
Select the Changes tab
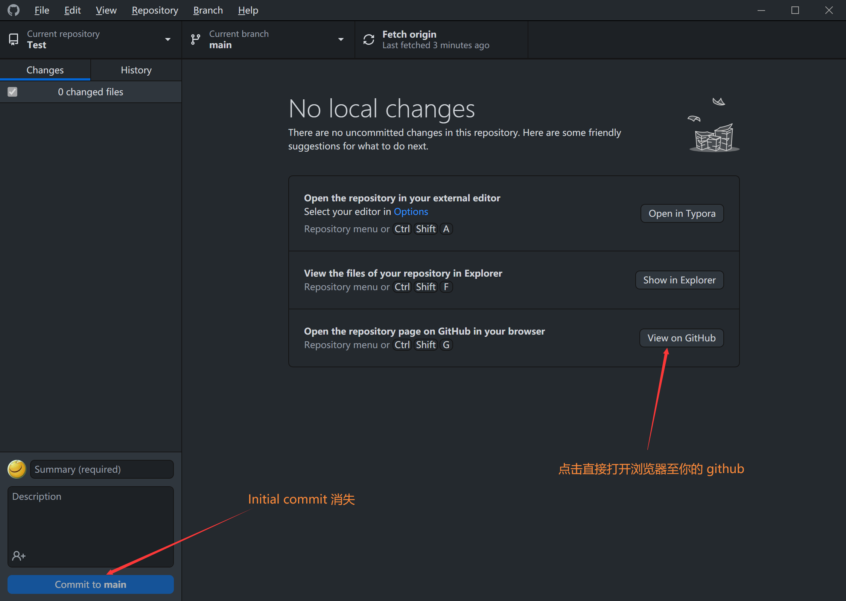pos(45,70)
